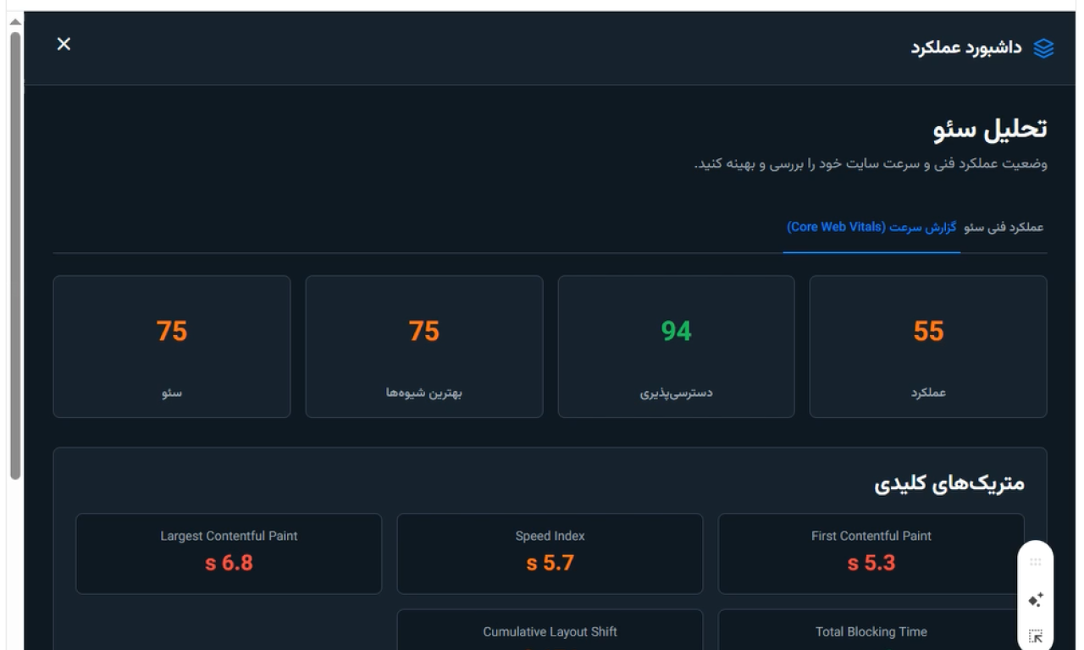Close the performance dashboard with the X
The width and height of the screenshot is (1084, 650).
pyautogui.click(x=64, y=44)
